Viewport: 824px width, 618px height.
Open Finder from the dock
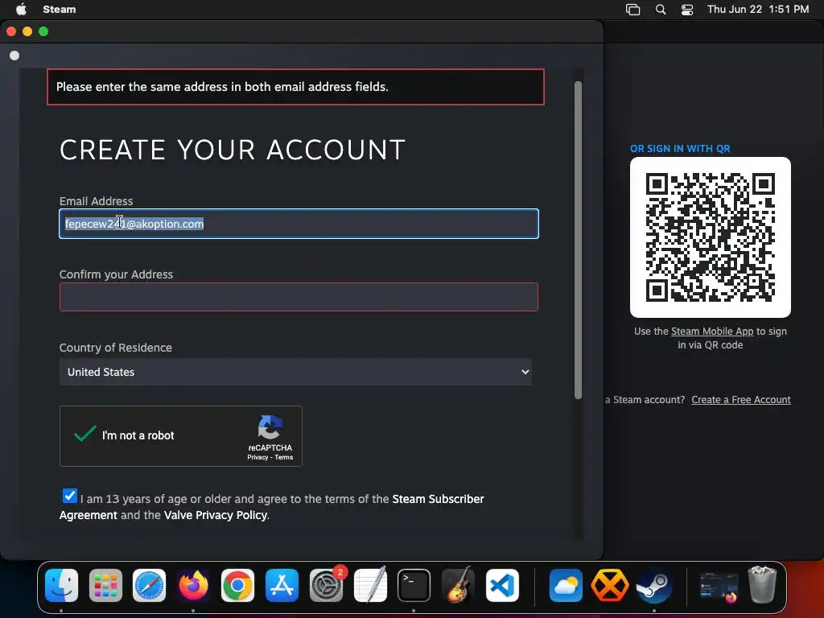[x=61, y=585]
